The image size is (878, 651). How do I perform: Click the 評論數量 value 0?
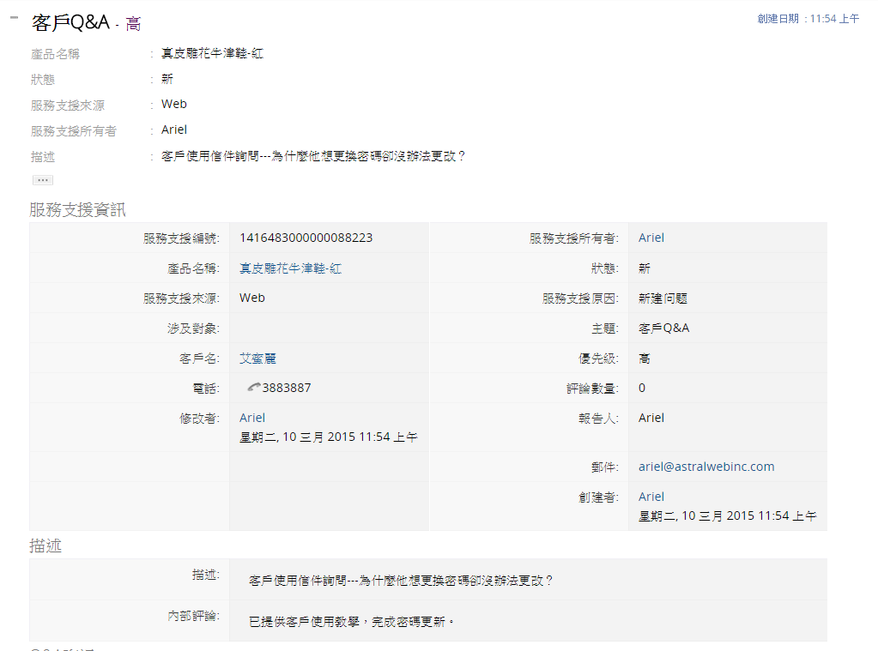(642, 388)
